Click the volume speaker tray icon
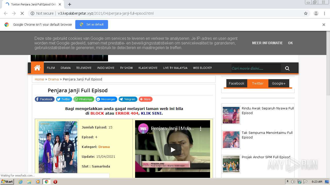The height and width of the screenshot is (185, 330). point(293,182)
